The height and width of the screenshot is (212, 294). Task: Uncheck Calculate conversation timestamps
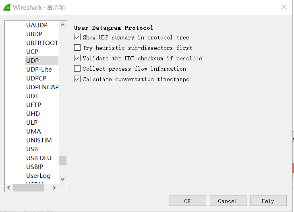pyautogui.click(x=77, y=79)
